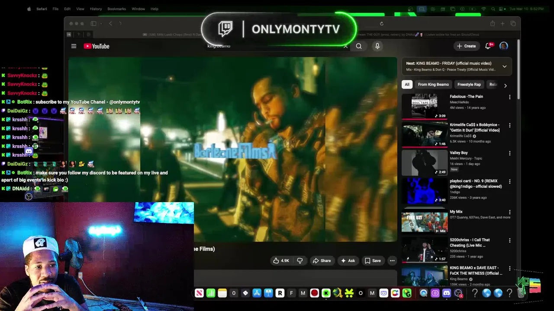
Task: Go back with Safari back arrow
Action: coord(110,24)
